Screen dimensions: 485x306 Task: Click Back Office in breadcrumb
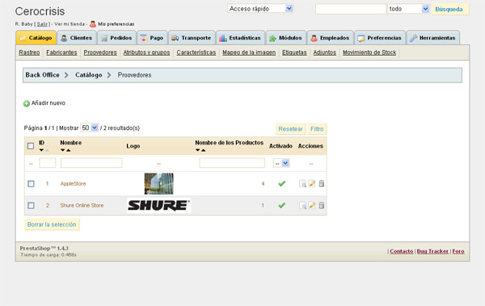click(42, 75)
